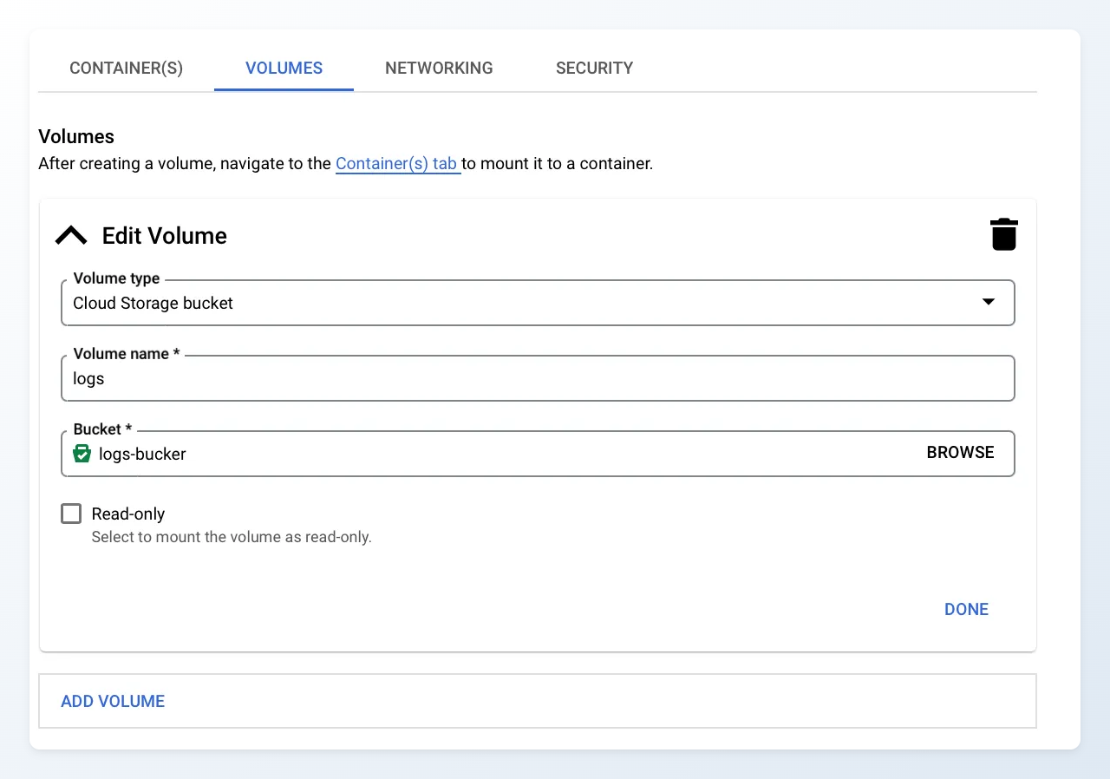Go to the Security tab
The image size is (1110, 779).
[595, 68]
